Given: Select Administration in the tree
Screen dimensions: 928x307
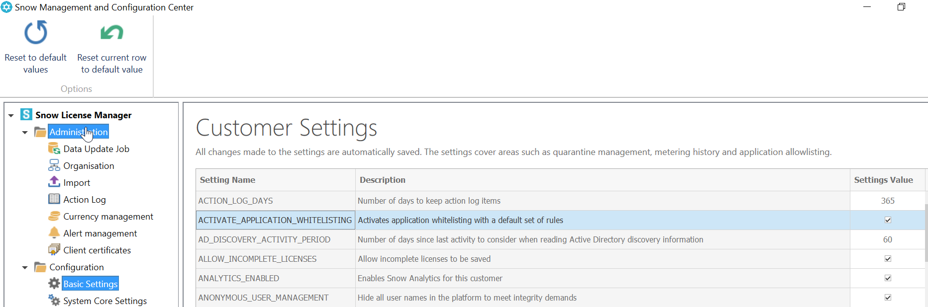Looking at the screenshot, I should tap(79, 132).
